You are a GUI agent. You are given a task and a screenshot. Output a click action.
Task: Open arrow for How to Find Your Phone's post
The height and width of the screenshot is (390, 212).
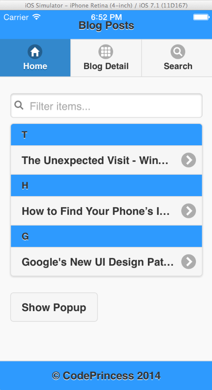189,211
